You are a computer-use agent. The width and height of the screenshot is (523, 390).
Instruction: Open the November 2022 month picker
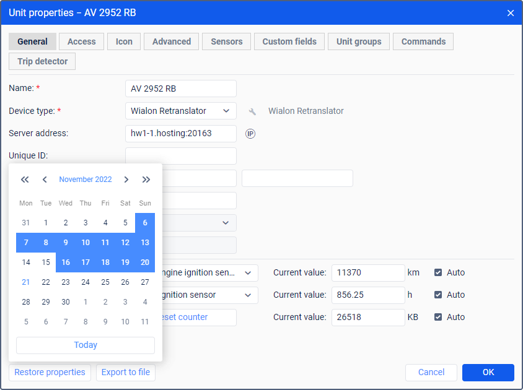click(86, 180)
